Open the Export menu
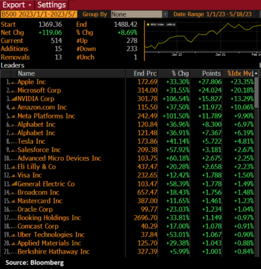The image size is (261, 269). (x=17, y=5)
